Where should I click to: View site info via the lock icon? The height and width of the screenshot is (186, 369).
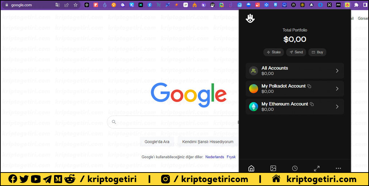point(7,5)
